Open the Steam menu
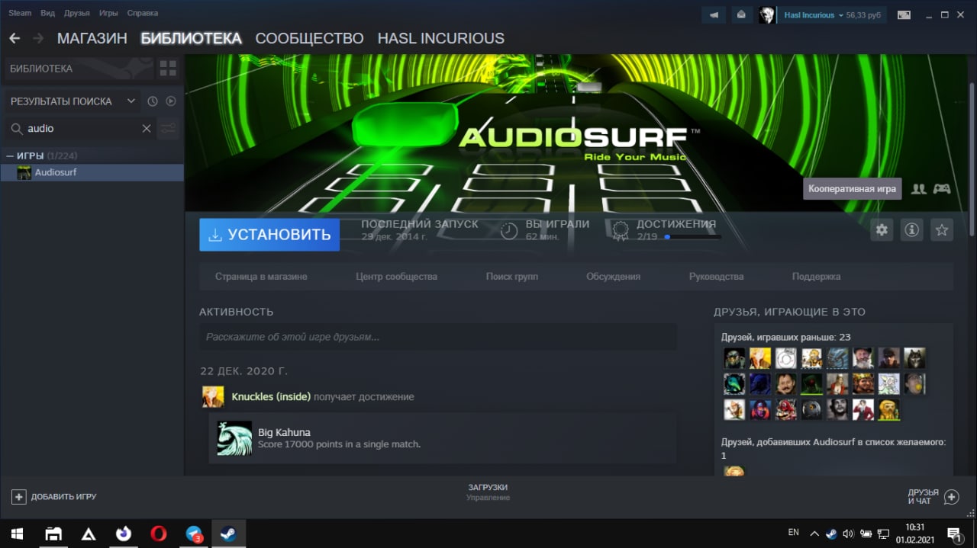This screenshot has width=977, height=548. tap(20, 13)
